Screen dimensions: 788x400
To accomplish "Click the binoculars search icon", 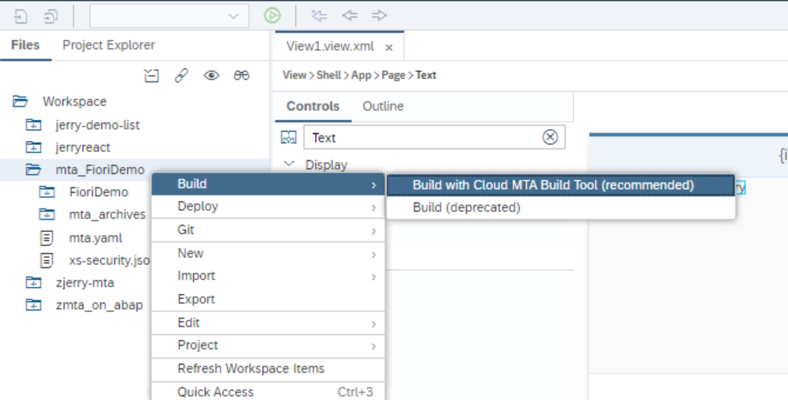I will (241, 75).
